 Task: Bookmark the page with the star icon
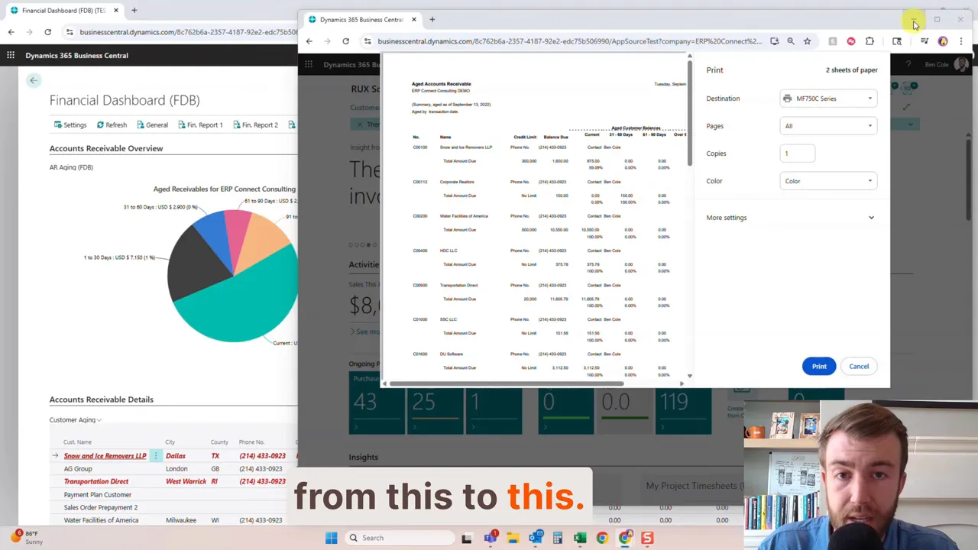[808, 41]
